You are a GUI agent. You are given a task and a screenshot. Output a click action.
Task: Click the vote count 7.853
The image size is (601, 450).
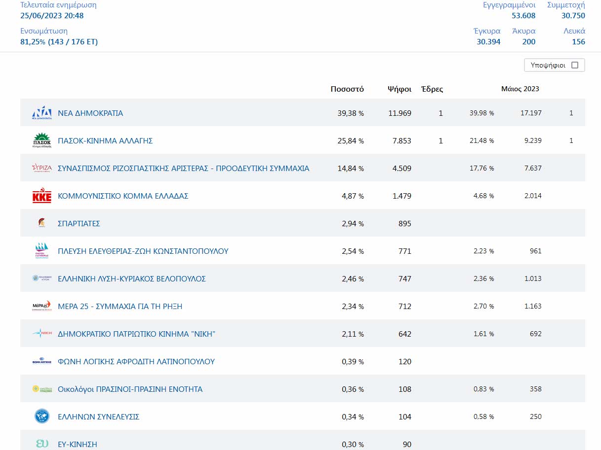[x=402, y=140]
